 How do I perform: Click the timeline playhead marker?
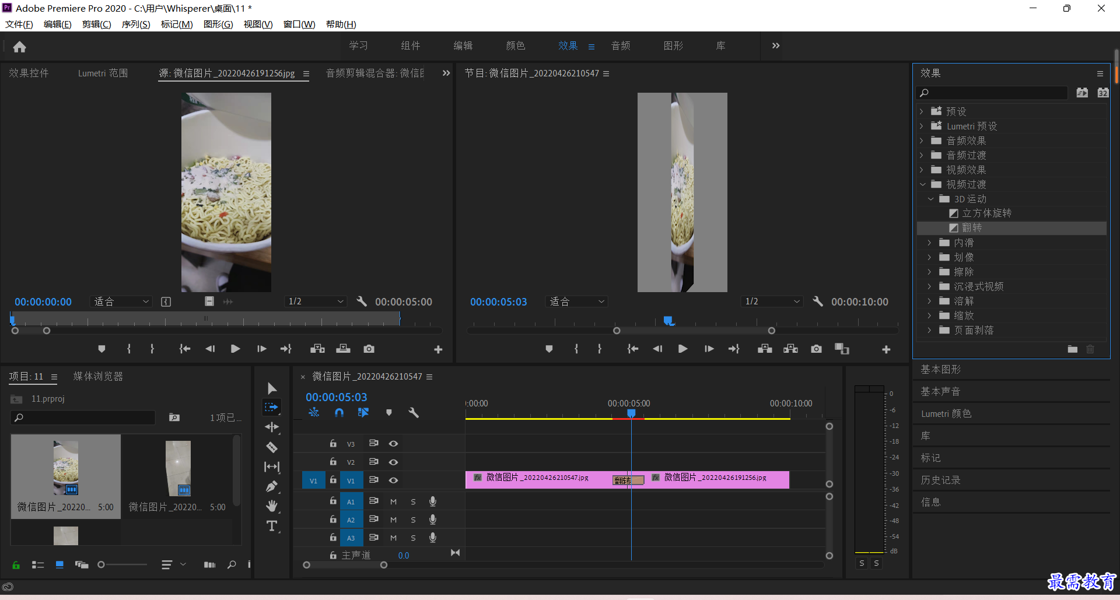[631, 413]
